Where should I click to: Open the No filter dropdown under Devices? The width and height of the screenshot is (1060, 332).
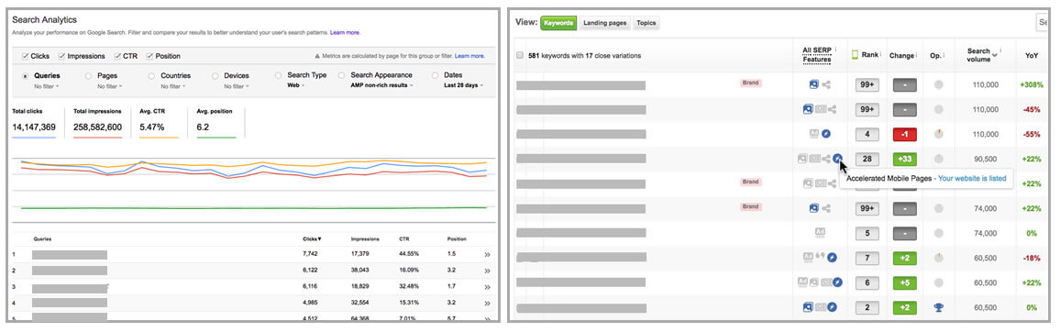(237, 86)
